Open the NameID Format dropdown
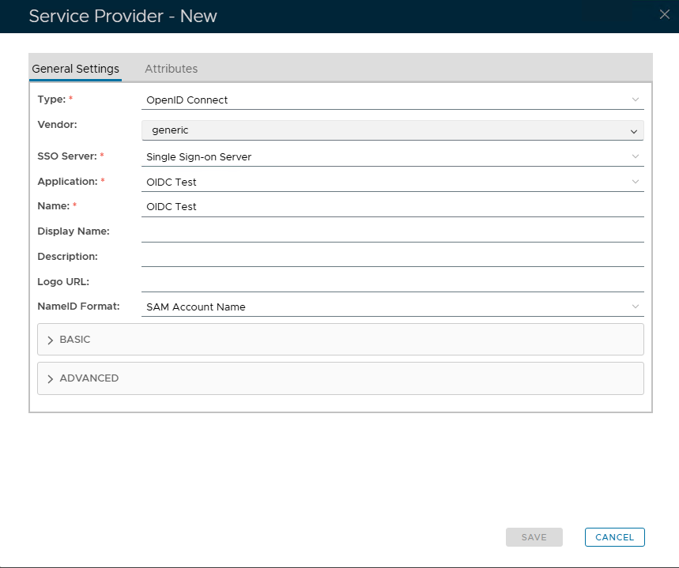This screenshot has width=679, height=568. [391, 307]
